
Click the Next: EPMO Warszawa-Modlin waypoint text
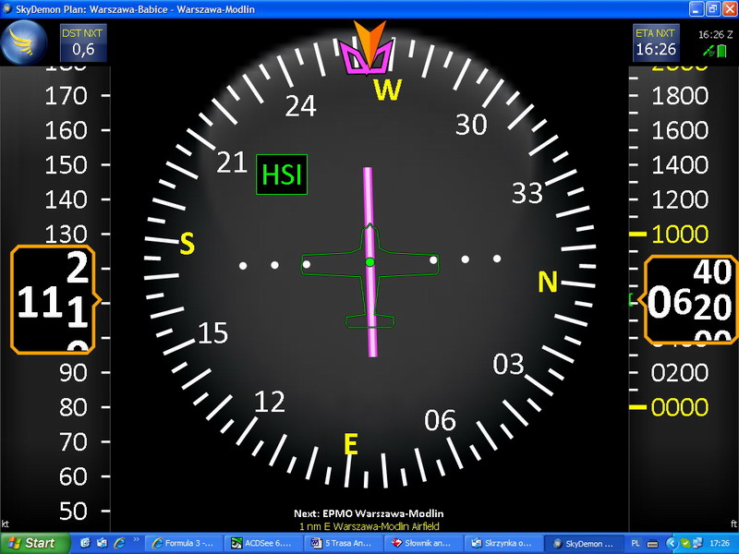pos(369,513)
